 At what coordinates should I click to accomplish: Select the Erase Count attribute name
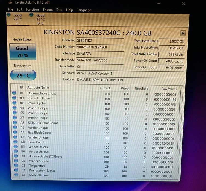(36, 142)
